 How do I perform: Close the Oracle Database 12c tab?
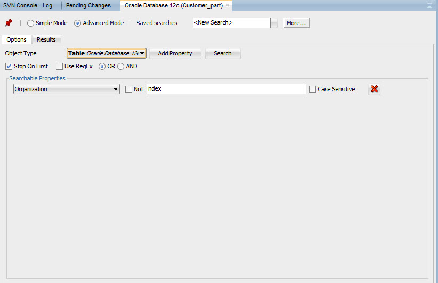(228, 5)
